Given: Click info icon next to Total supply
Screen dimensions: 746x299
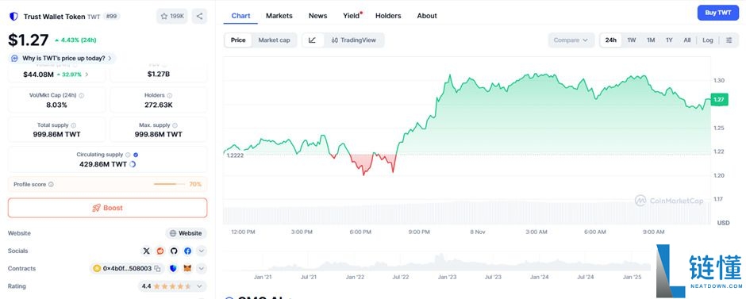Looking at the screenshot, I should (x=73, y=125).
